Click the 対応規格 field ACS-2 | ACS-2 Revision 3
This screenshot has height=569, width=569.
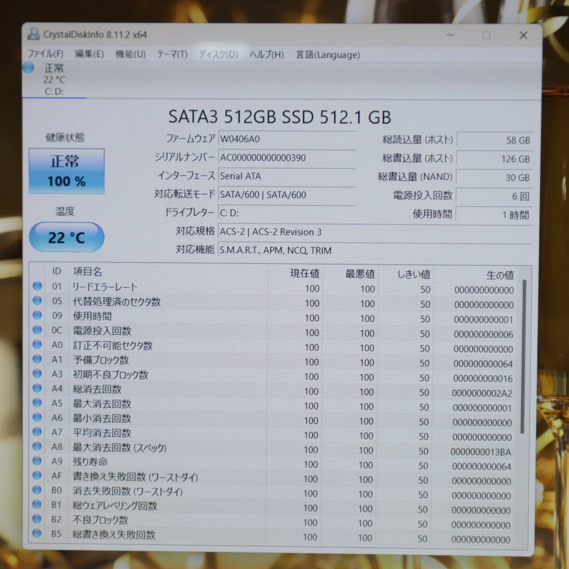click(x=375, y=232)
